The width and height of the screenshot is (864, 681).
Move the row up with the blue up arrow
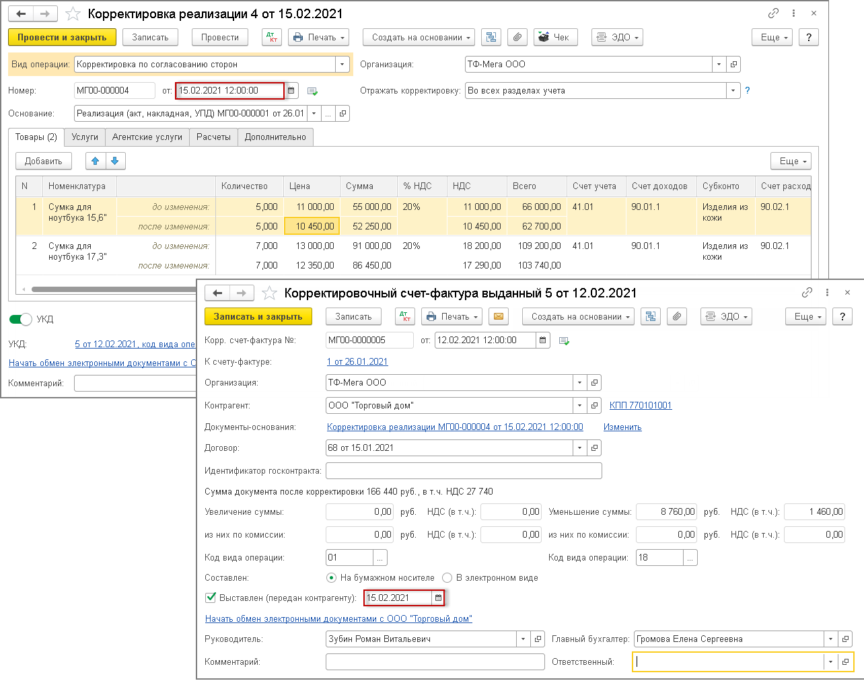95,161
